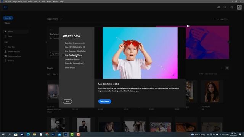Close the What's new dialog
The image size is (244, 137).
click(188, 26)
